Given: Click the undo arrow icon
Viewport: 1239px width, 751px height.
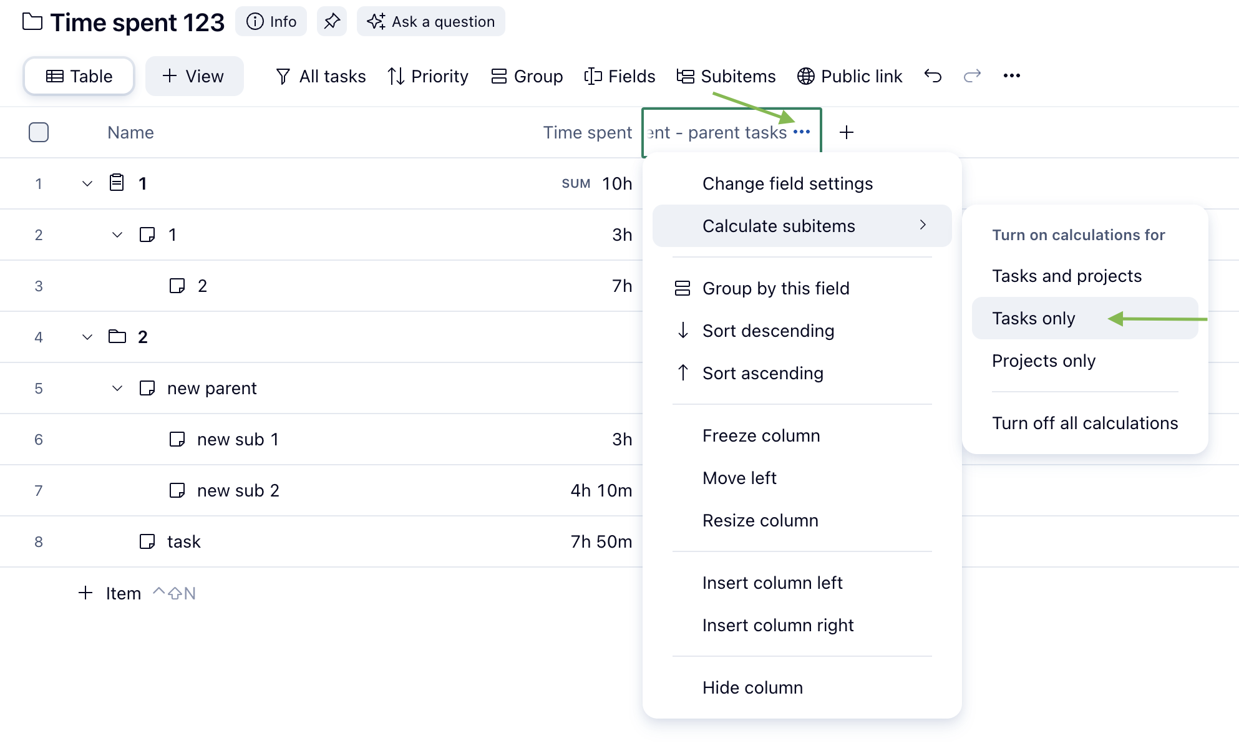Looking at the screenshot, I should pos(933,76).
